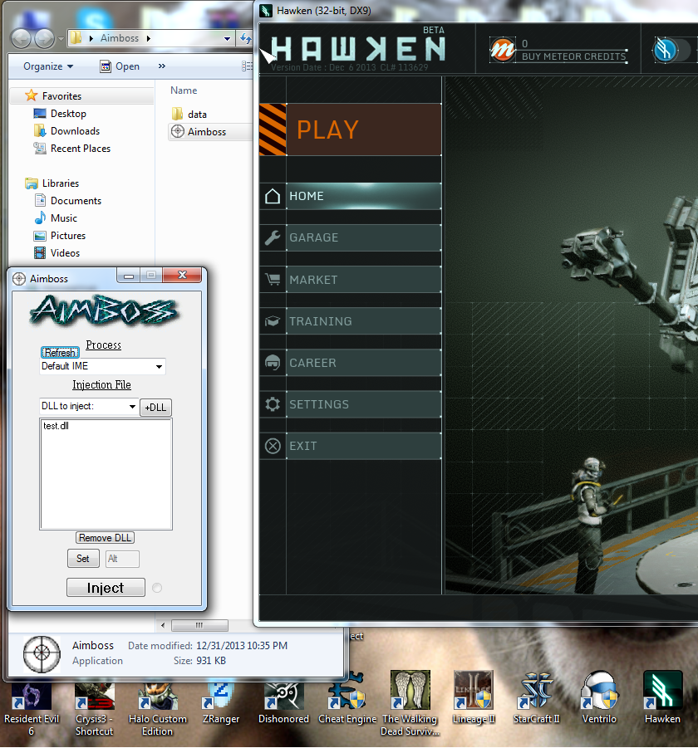Click the Hawken home icon

click(273, 196)
